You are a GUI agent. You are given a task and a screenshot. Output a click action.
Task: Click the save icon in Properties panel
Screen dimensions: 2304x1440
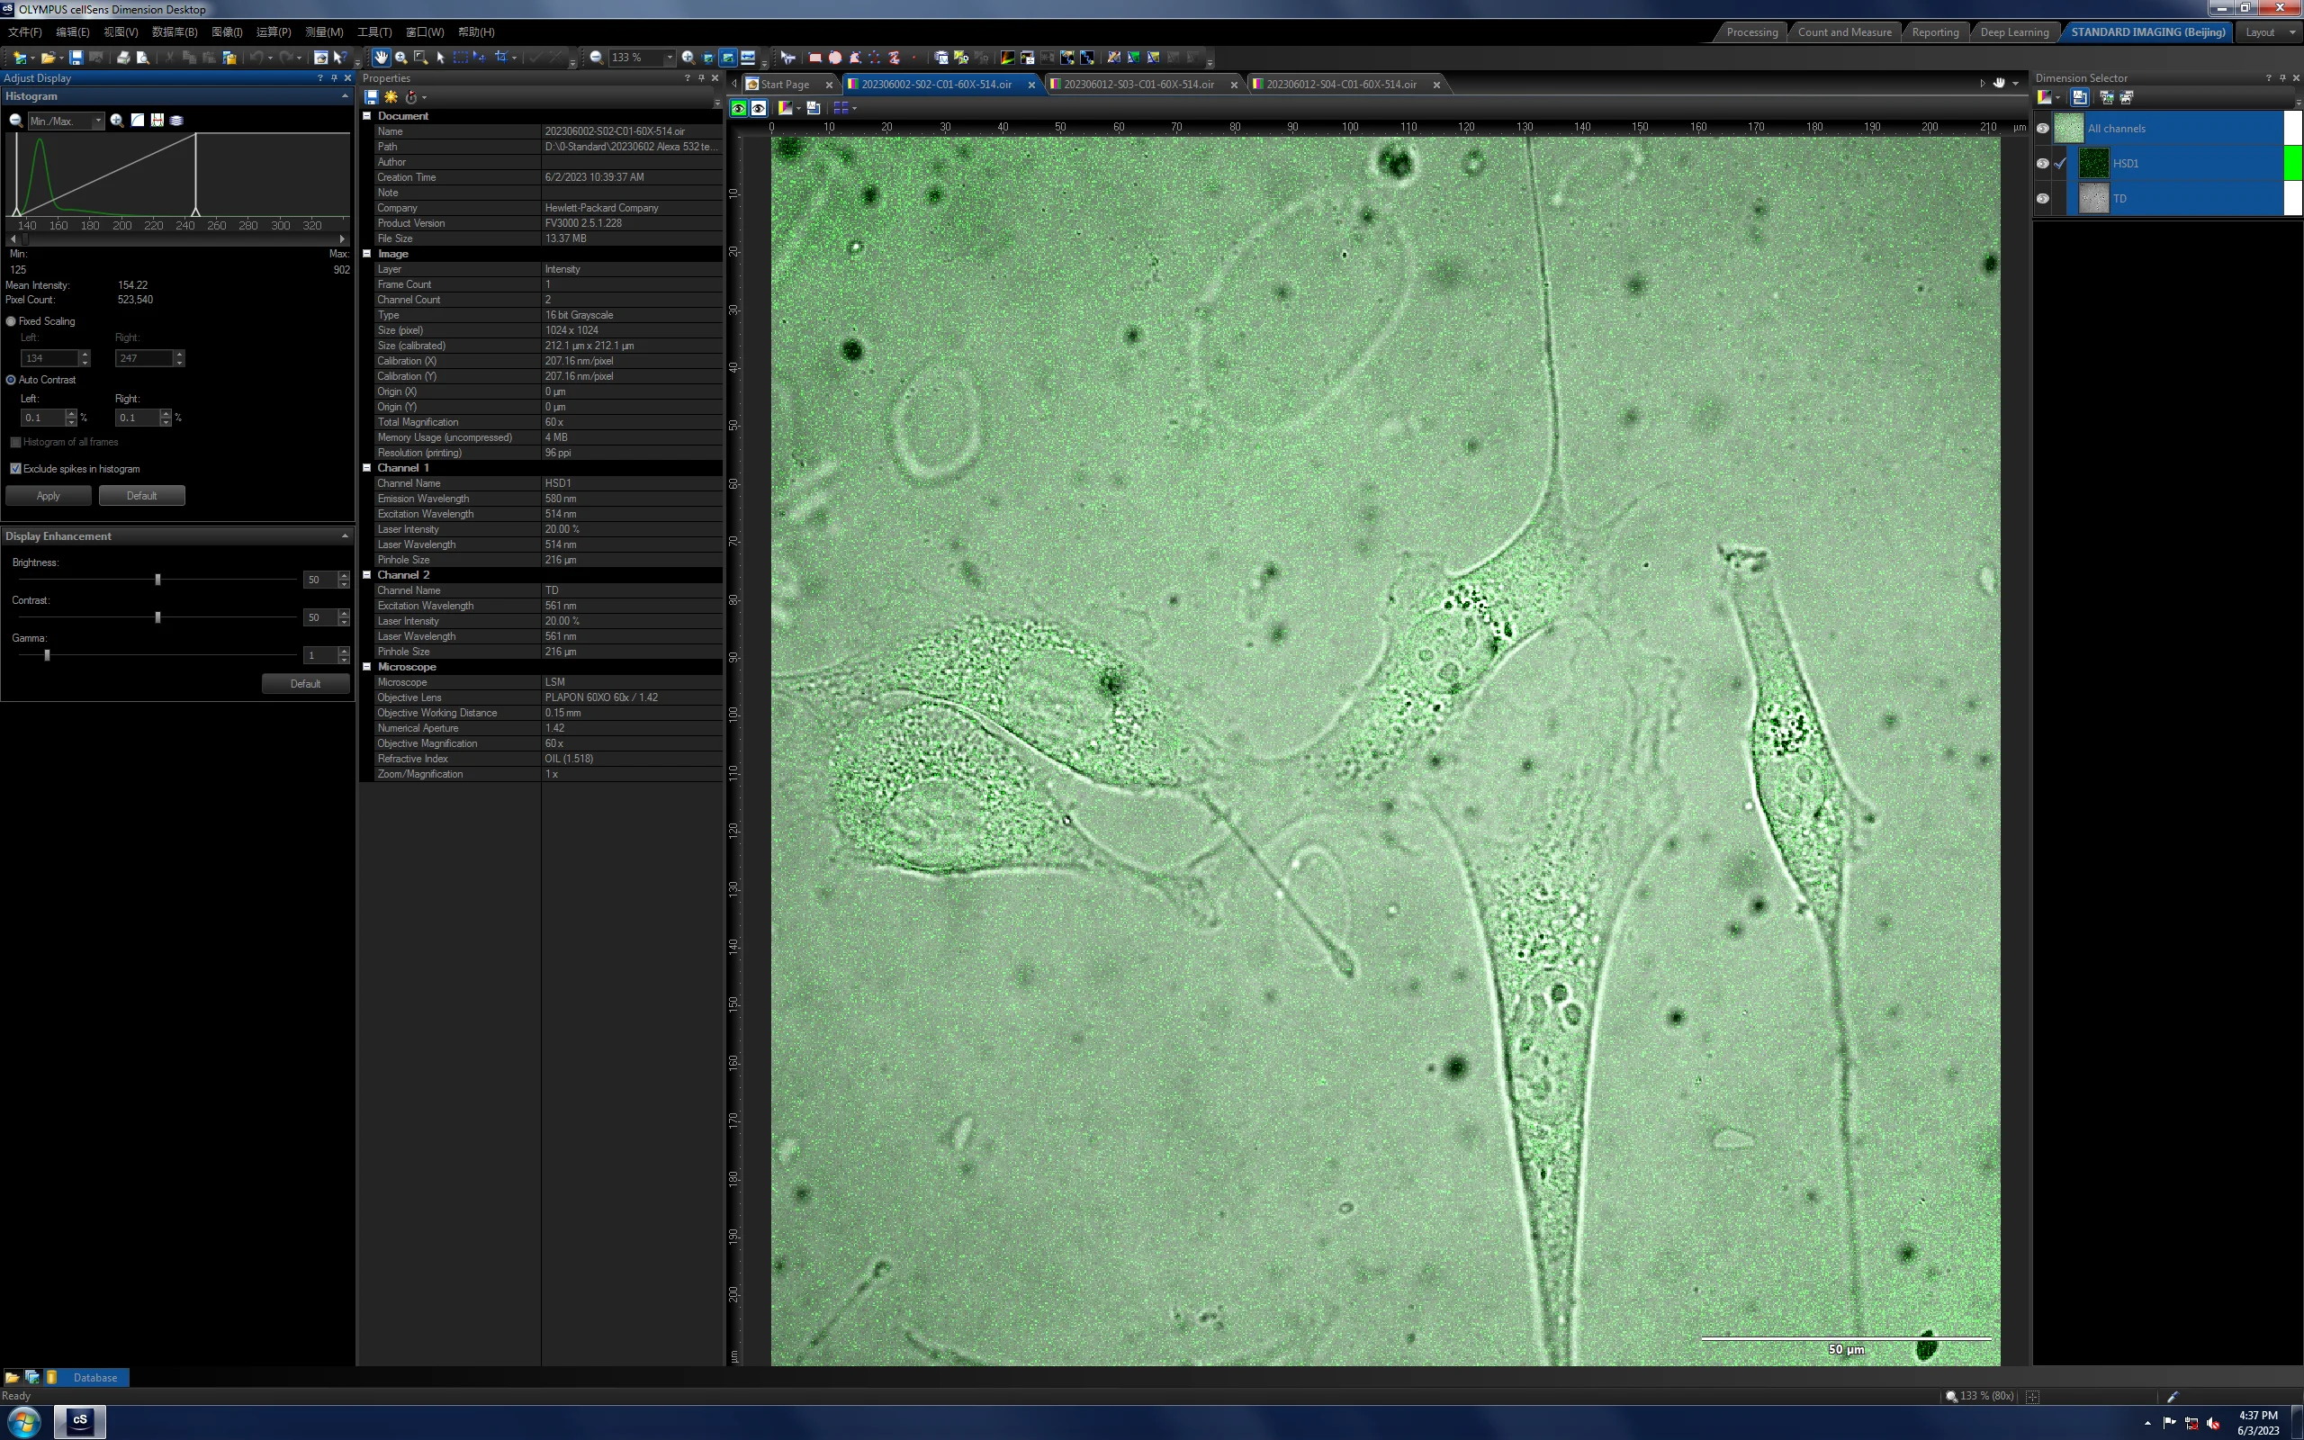pos(372,97)
